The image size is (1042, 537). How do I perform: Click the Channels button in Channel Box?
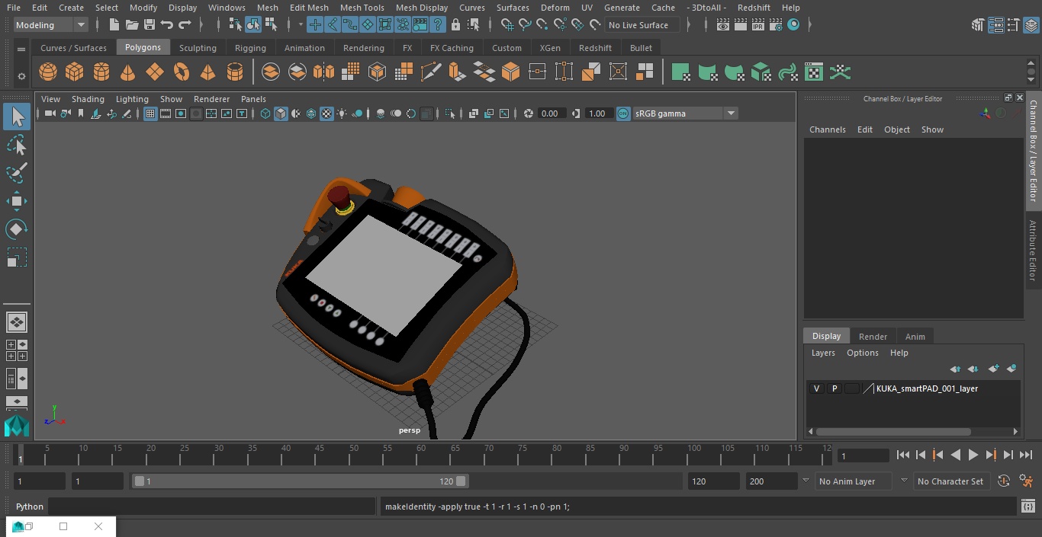(x=827, y=129)
